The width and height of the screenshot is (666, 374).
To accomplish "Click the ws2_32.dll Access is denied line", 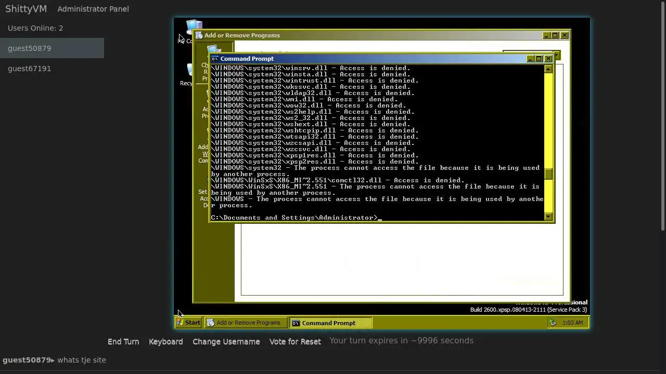I will pos(311,118).
